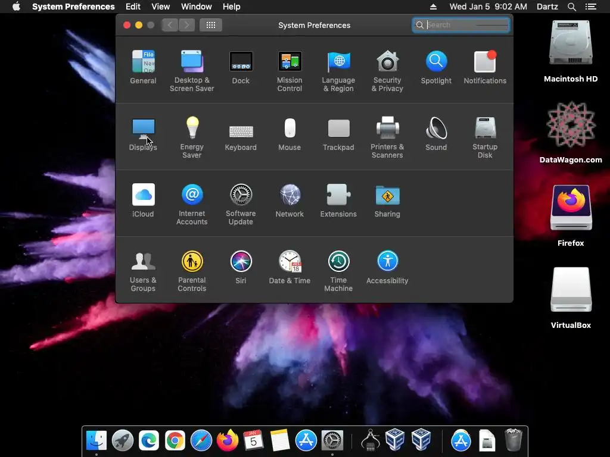Select the Firefox disk image on desktop
610x457 pixels.
571,215
